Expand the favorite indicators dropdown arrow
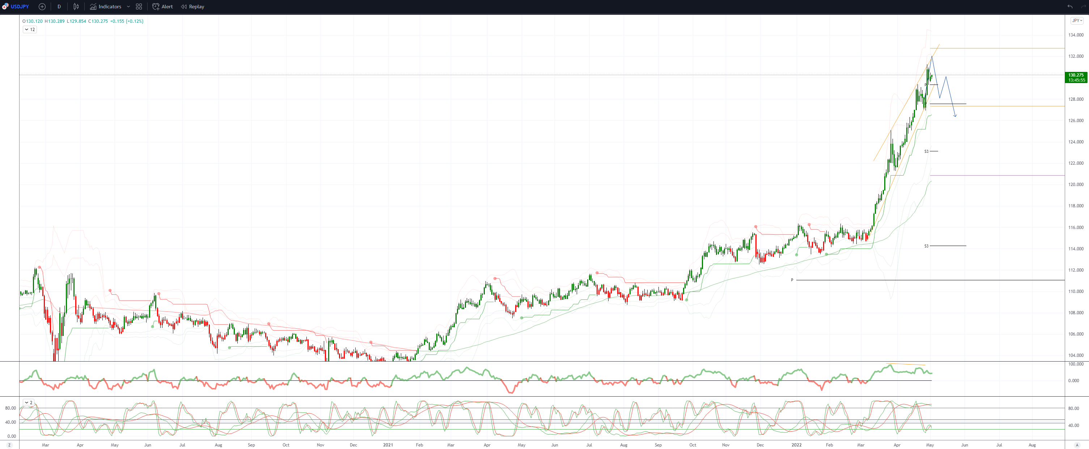 click(128, 7)
